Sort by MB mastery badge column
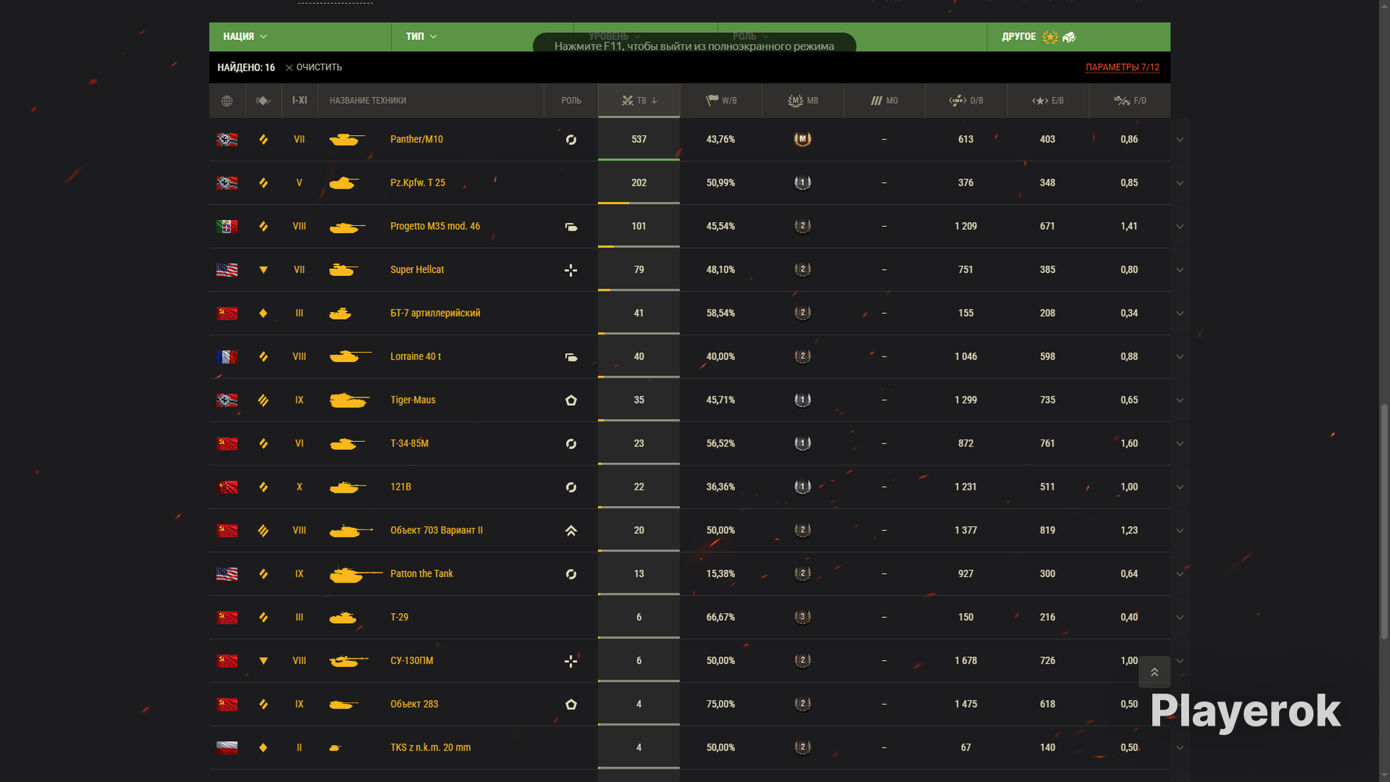The height and width of the screenshot is (782, 1390). pyautogui.click(x=803, y=101)
